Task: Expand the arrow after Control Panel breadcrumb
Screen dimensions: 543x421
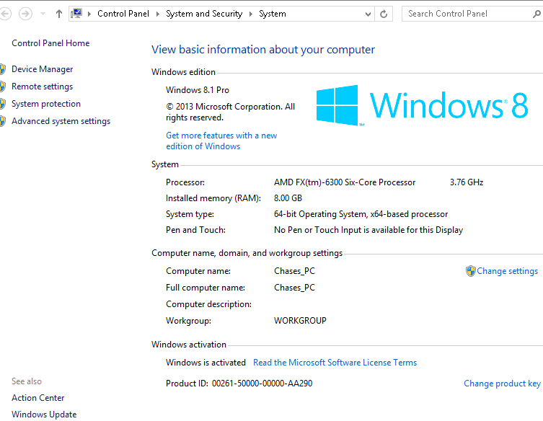Action: [x=158, y=14]
